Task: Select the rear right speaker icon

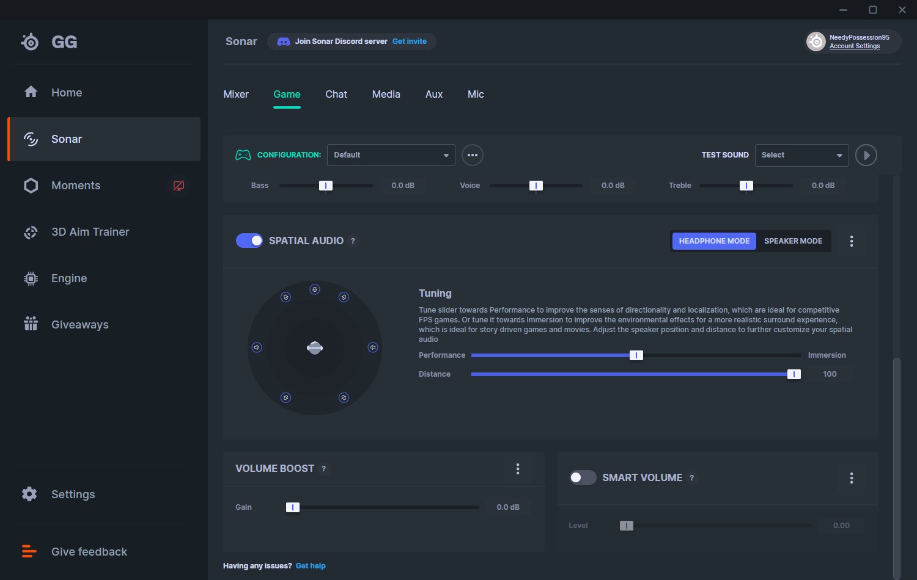Action: tap(344, 397)
